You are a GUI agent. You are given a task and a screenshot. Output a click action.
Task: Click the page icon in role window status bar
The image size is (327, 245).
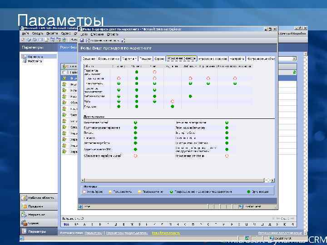point(81,206)
